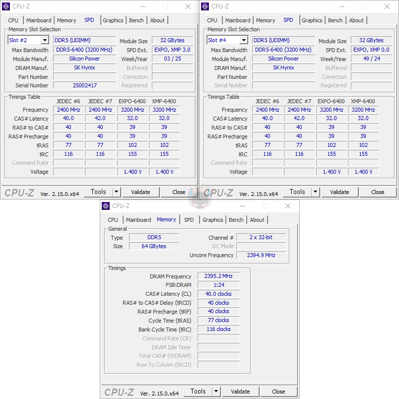Switch to CPU tab in bottom Memory window
Viewport: 399px width, 399px height.
[x=113, y=220]
